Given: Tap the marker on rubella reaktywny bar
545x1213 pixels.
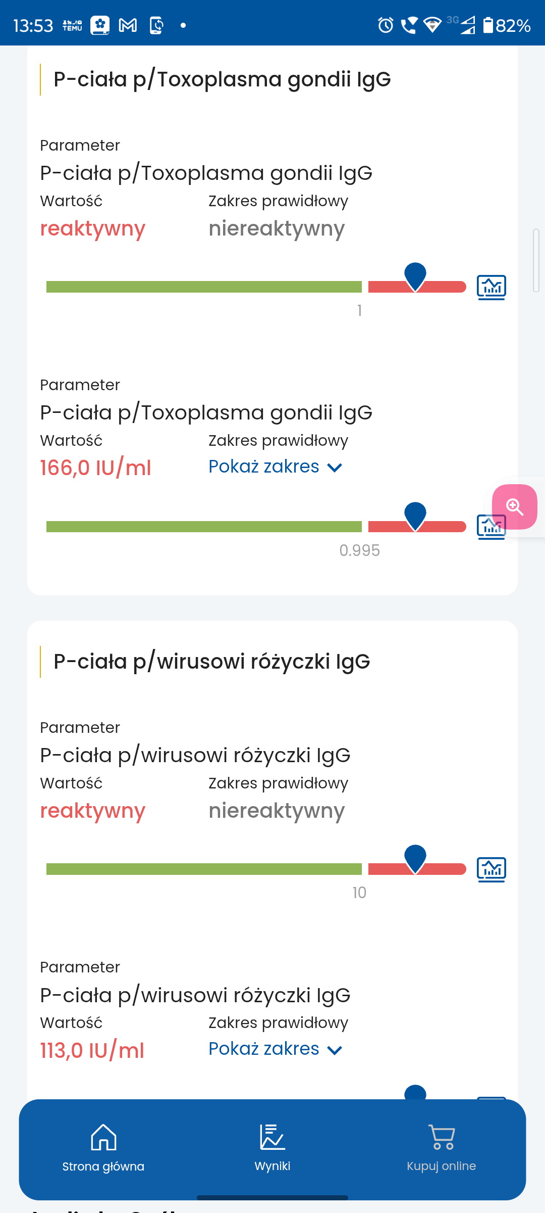Looking at the screenshot, I should coord(415,859).
